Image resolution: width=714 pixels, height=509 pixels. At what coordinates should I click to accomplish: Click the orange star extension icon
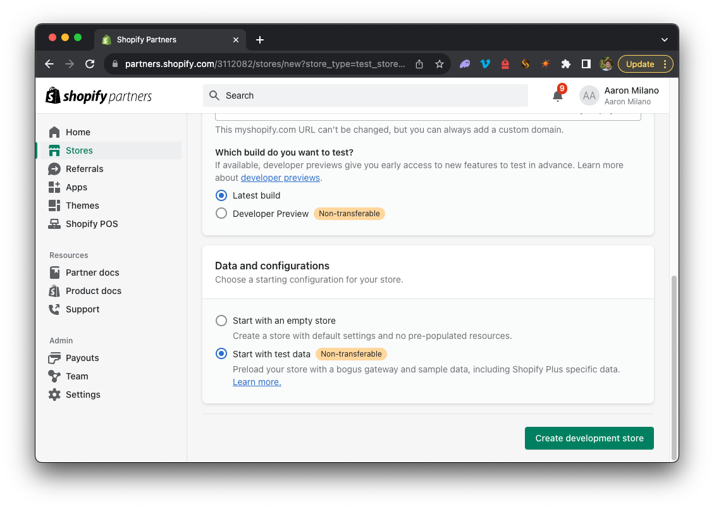545,64
